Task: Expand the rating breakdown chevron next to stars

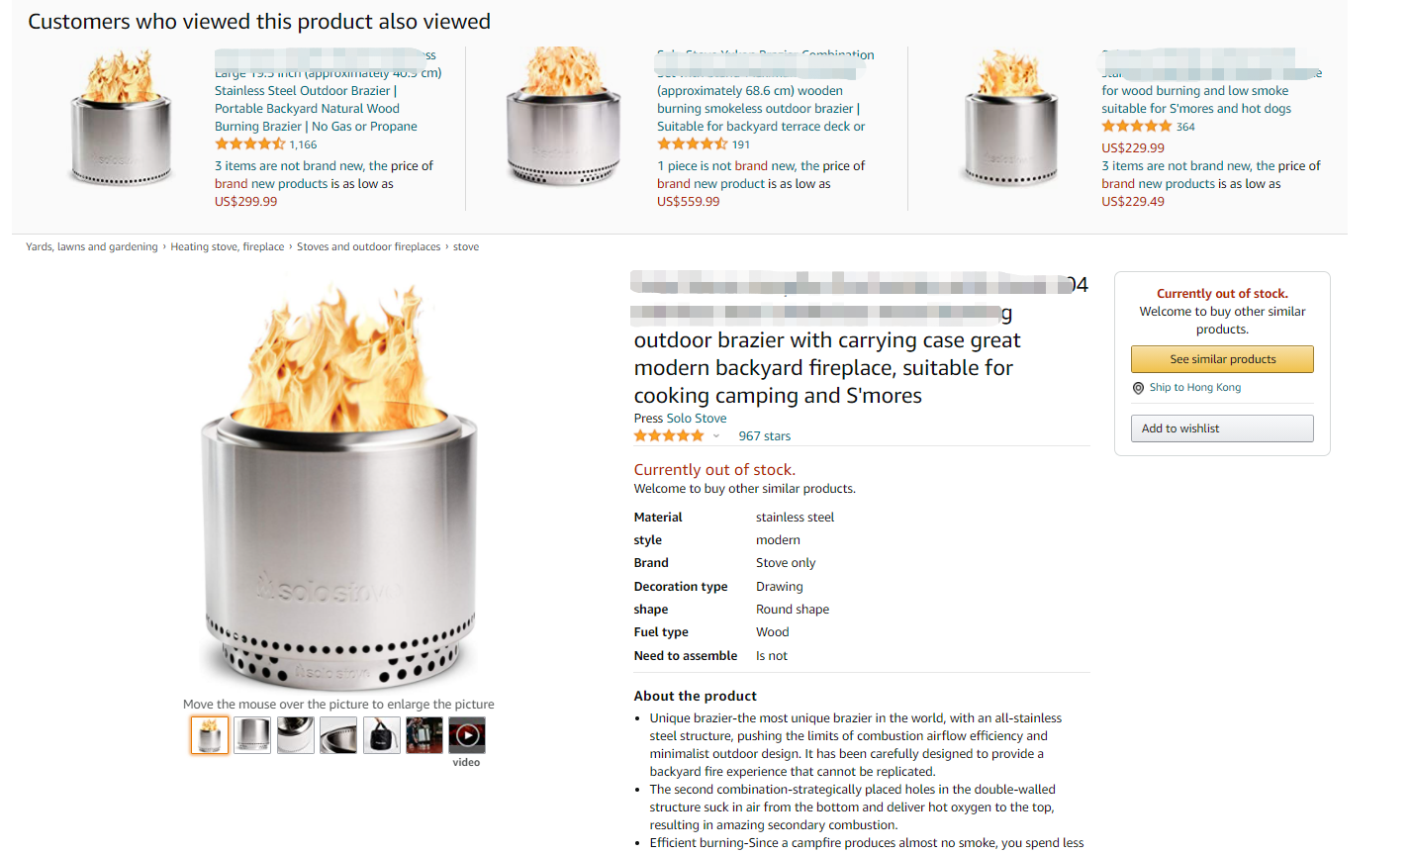Action: click(x=716, y=436)
